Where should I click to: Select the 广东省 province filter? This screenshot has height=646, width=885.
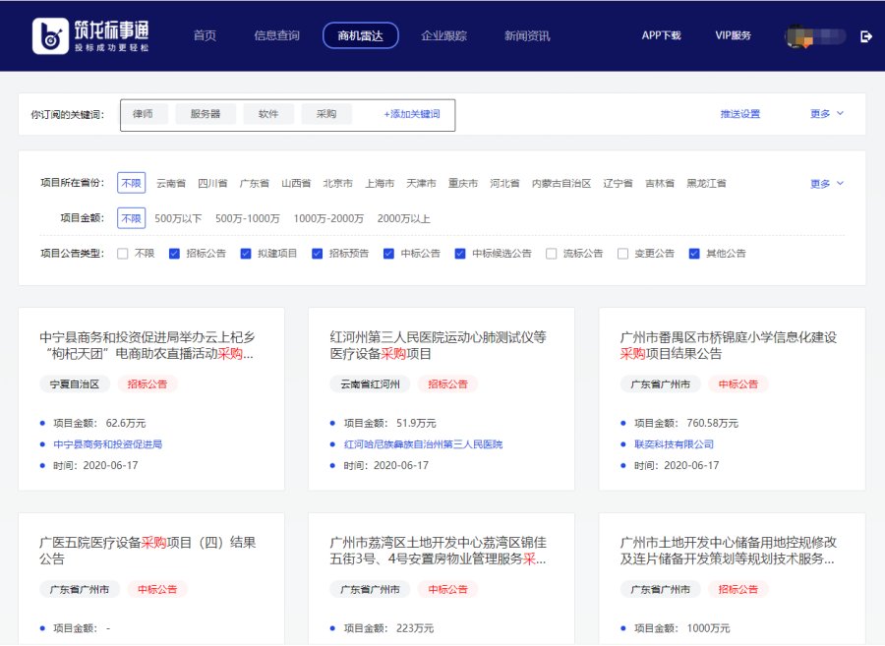[x=255, y=183]
